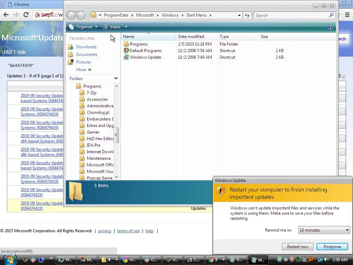This screenshot has height=265, width=353.
Task: Click the Chrome forward arrow button
Action: pos(16,14)
